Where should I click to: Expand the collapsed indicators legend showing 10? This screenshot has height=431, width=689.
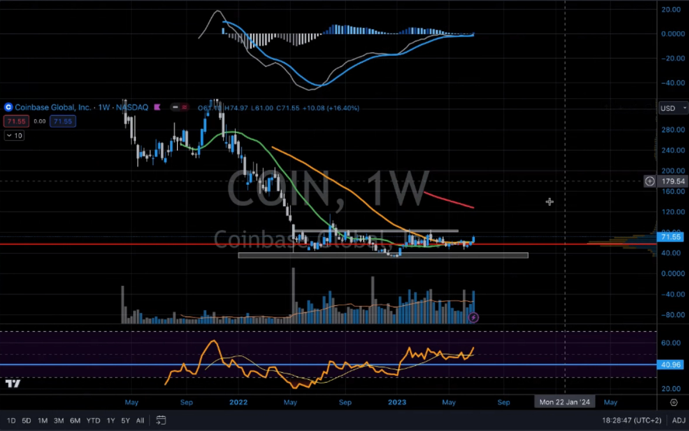[x=15, y=135]
